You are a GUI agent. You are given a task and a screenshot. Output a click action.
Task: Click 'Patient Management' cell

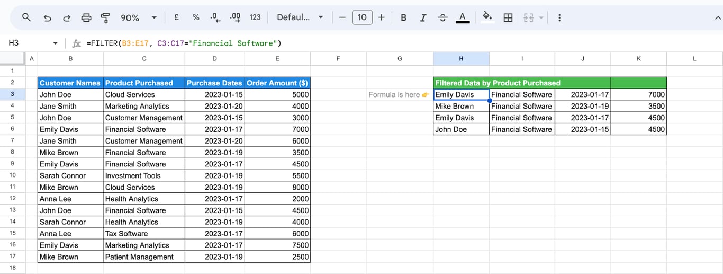click(x=144, y=257)
